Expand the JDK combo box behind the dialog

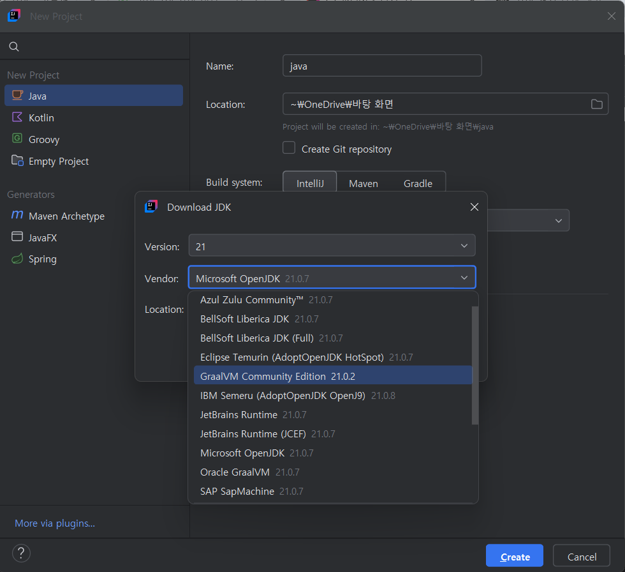[x=559, y=221]
